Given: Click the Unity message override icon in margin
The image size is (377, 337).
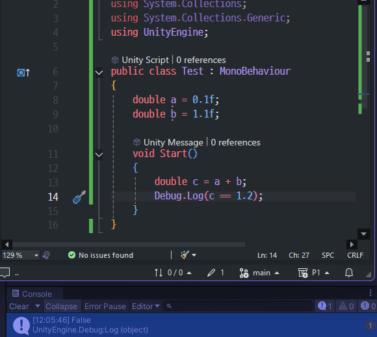Looking at the screenshot, I should pyautogui.click(x=23, y=72).
